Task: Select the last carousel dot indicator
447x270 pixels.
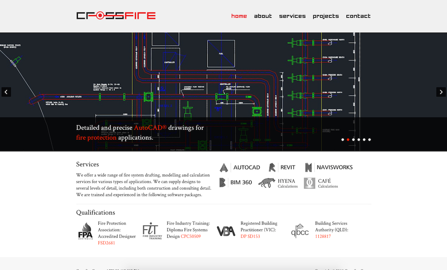Action: click(370, 140)
